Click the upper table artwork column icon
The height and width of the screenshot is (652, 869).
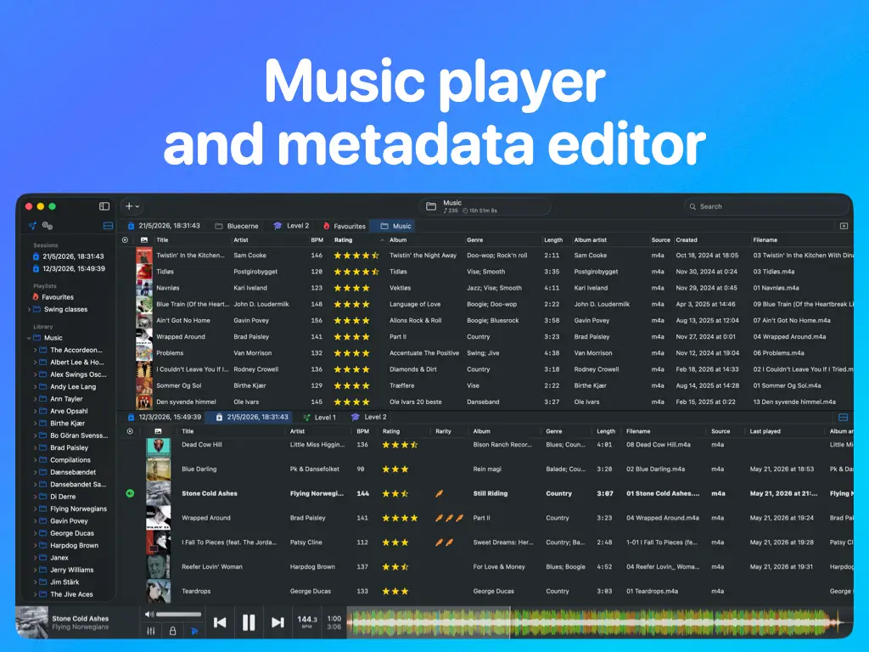coord(144,240)
